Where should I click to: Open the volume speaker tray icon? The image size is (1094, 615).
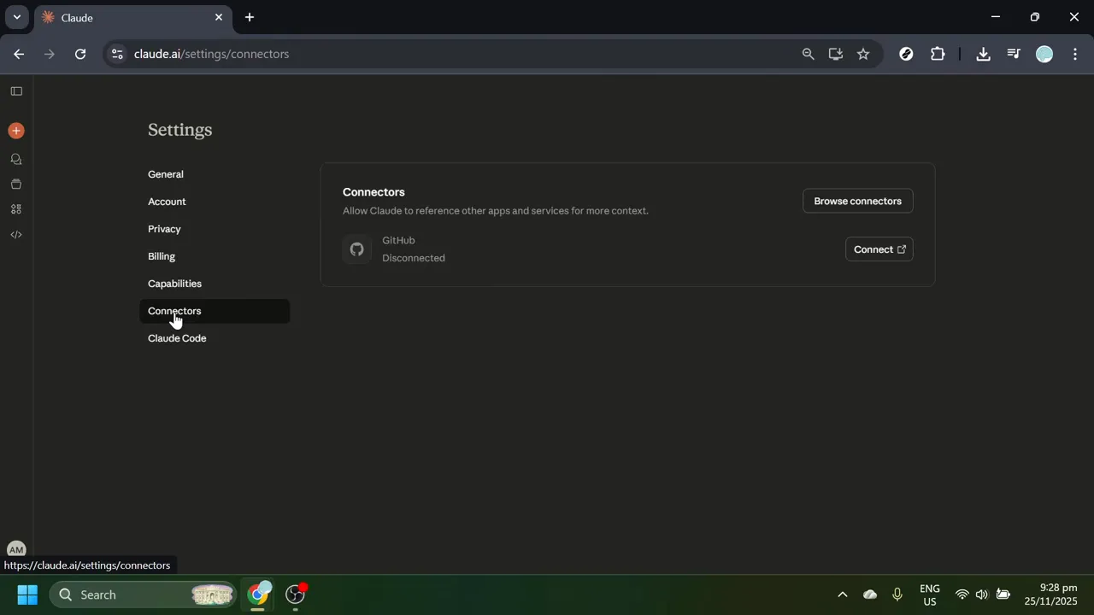981,594
